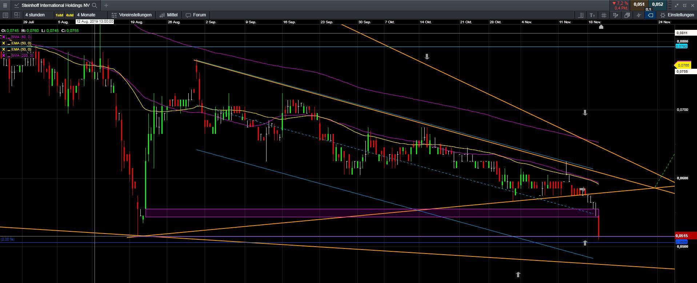This screenshot has width=697, height=283.
Task: Click the grid color dropper icon
Action: tap(616, 15)
